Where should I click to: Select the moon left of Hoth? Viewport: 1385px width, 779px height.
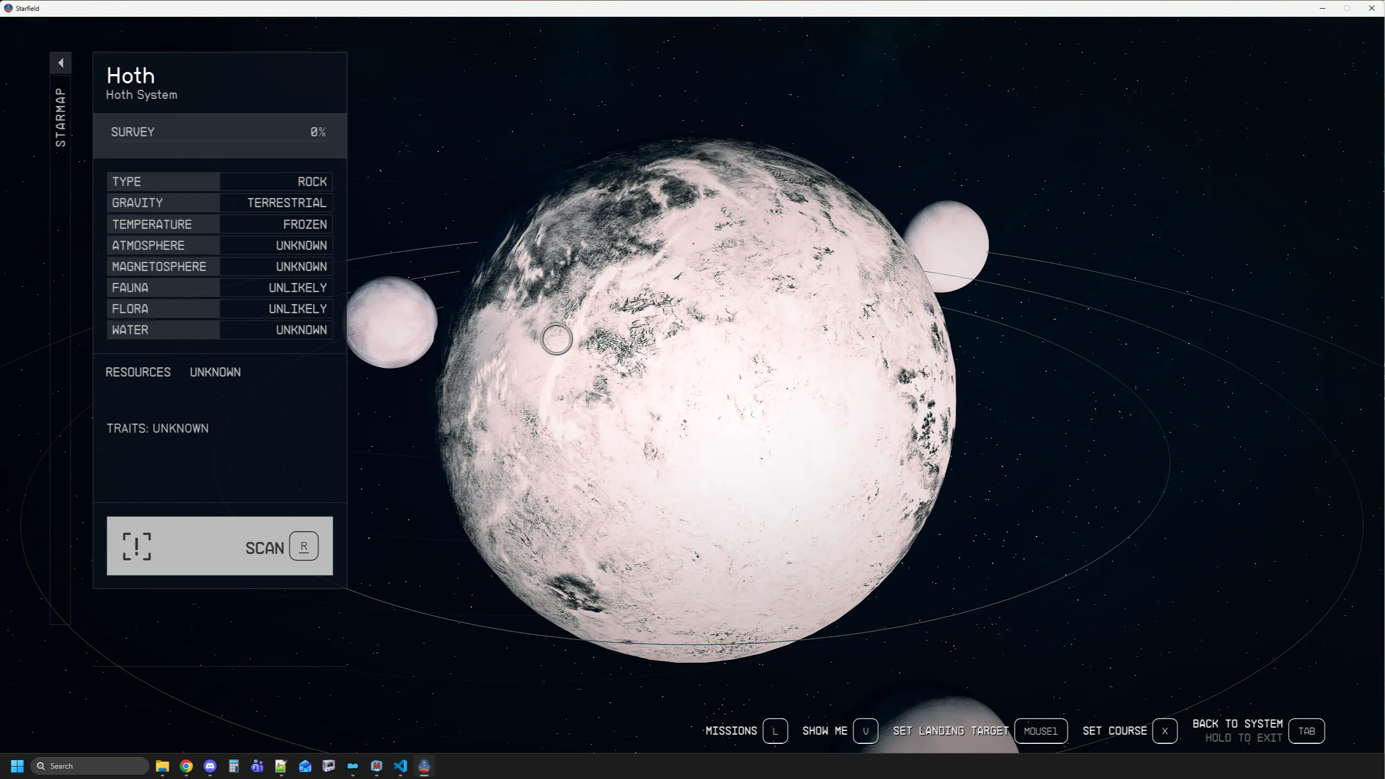coord(392,322)
